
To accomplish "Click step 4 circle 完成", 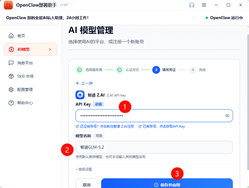I will tap(193, 70).
